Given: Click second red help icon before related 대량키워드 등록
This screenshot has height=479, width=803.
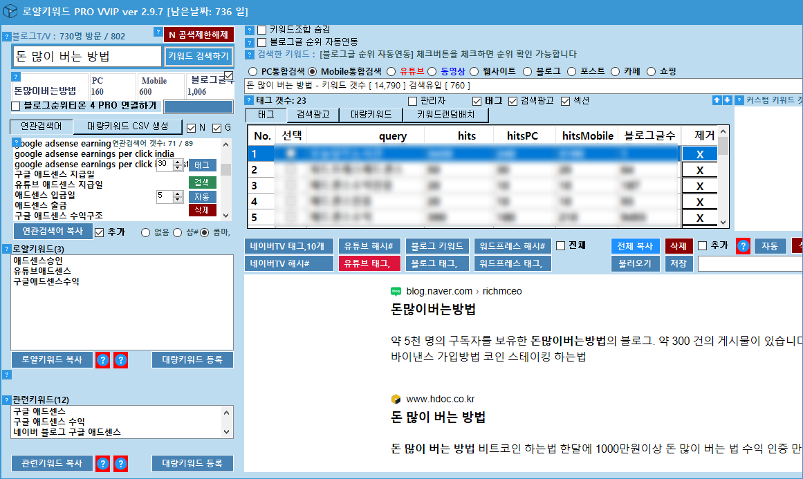Looking at the screenshot, I should [x=120, y=464].
